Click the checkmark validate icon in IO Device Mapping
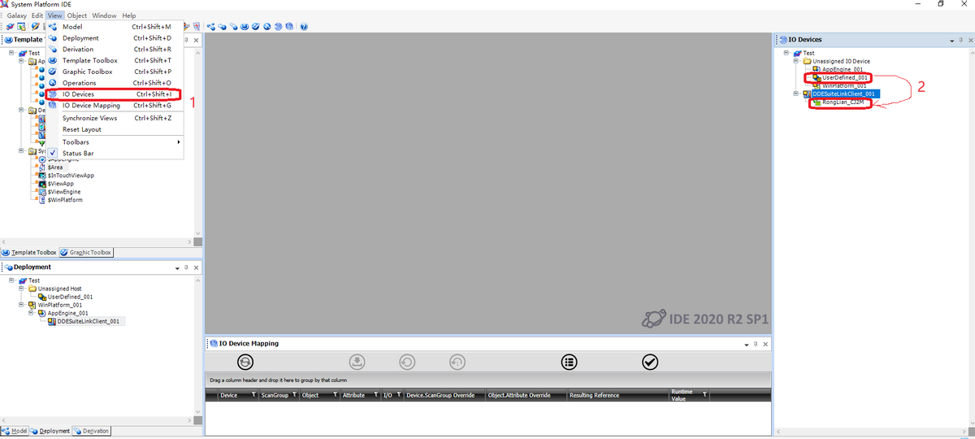 click(x=650, y=362)
